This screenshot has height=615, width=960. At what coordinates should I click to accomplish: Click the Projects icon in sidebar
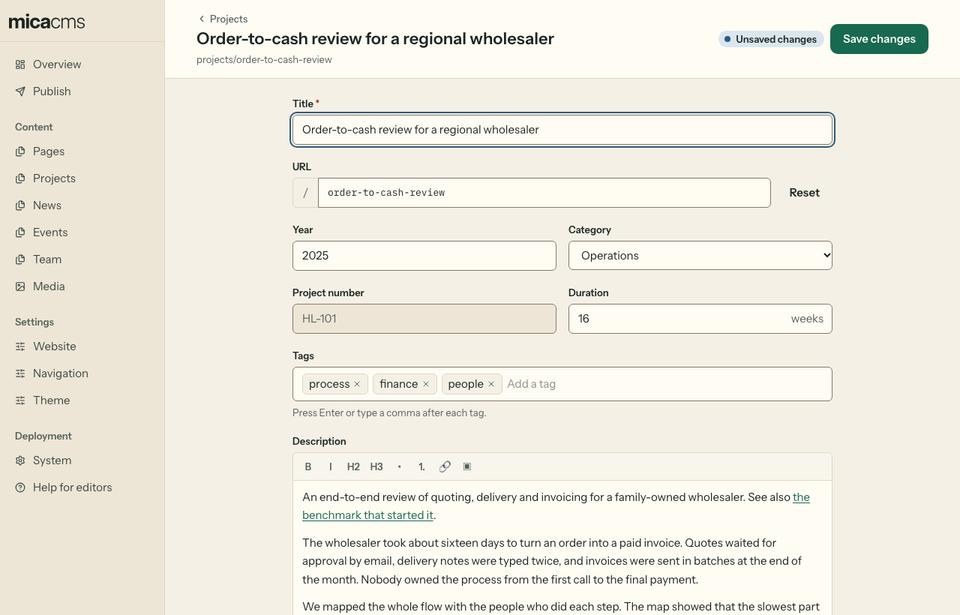[20, 178]
